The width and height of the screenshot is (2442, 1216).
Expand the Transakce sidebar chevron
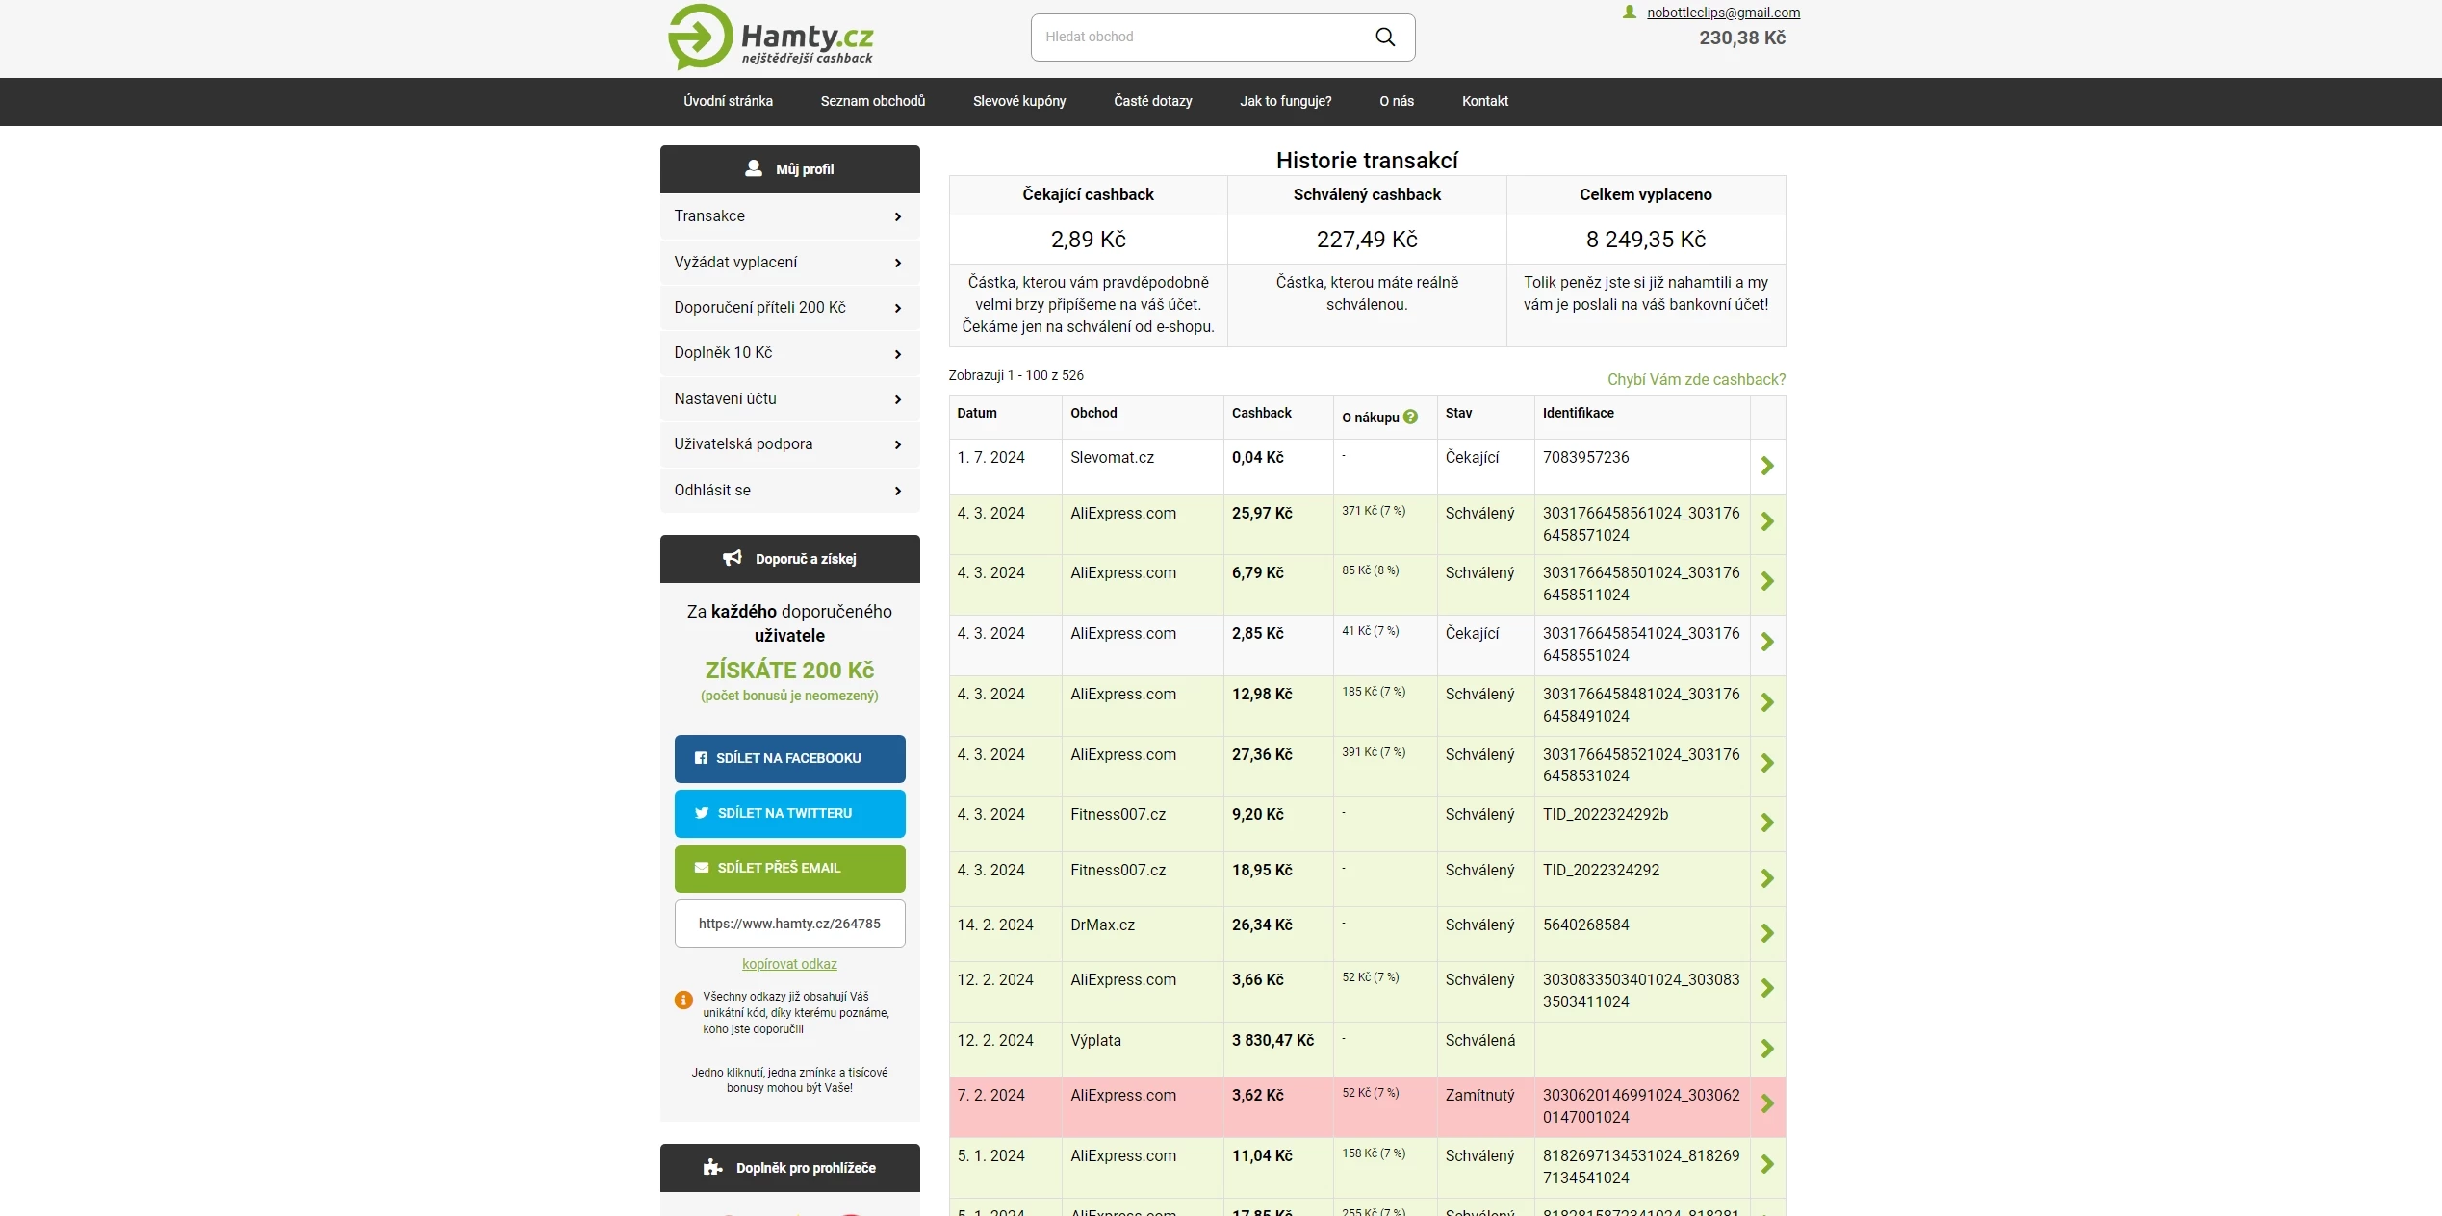pos(897,217)
